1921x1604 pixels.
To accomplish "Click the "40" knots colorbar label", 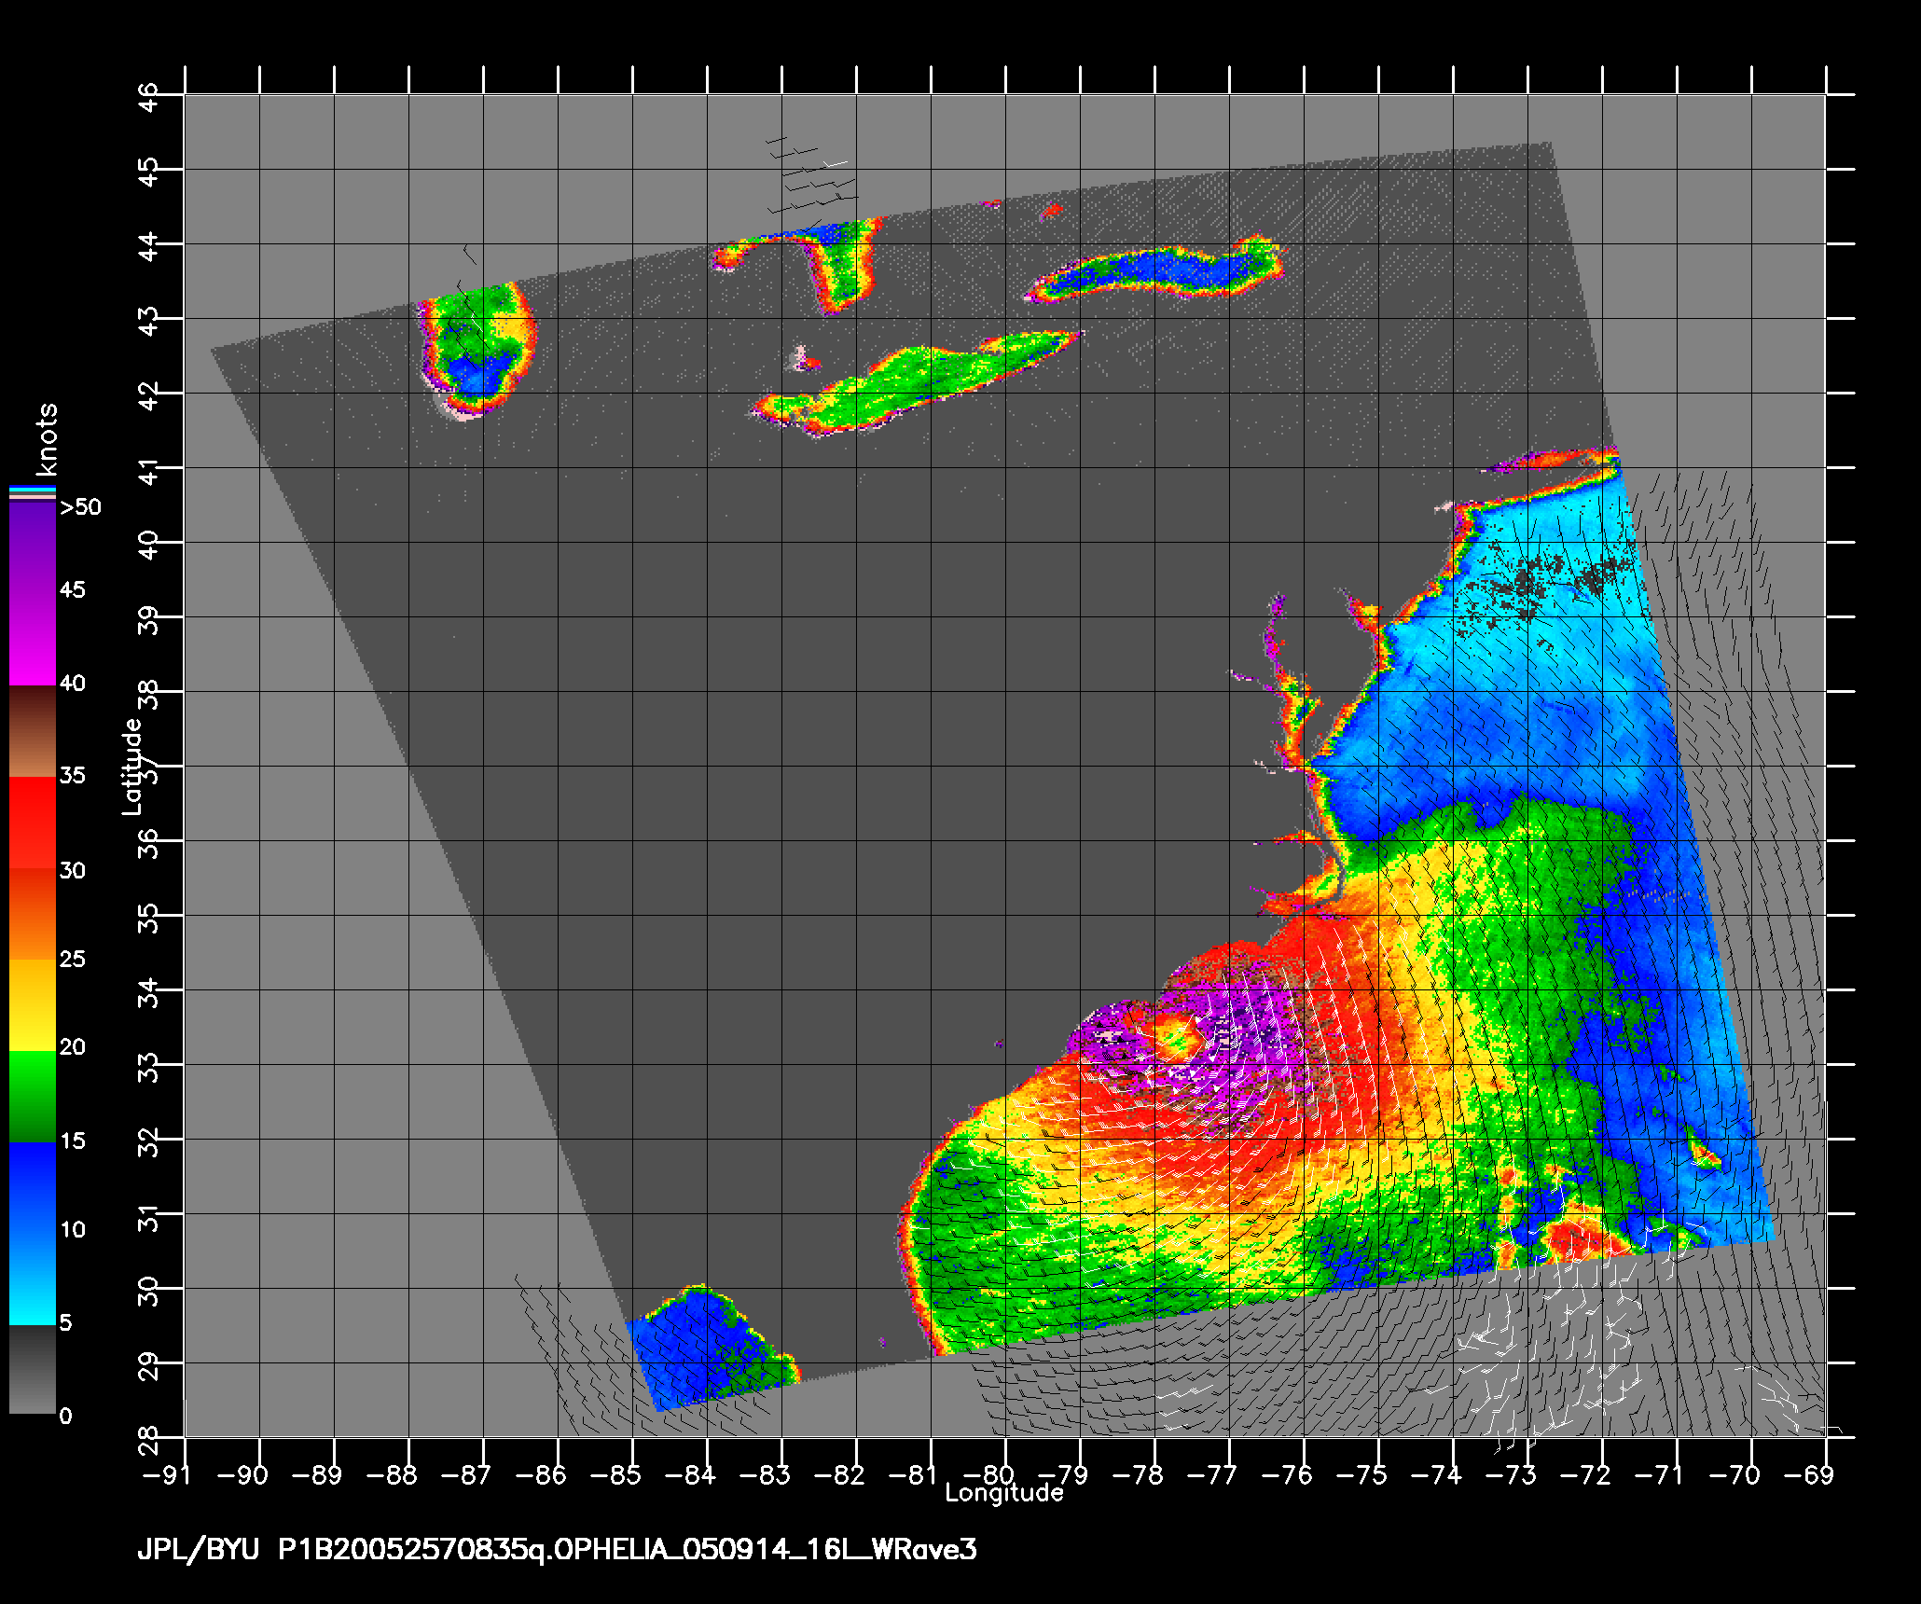I will 73,684.
